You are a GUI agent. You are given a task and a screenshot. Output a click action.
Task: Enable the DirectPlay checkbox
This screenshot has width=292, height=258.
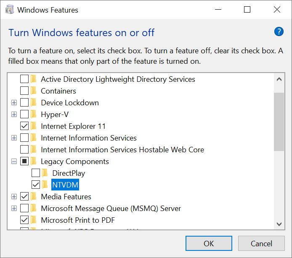coord(36,173)
